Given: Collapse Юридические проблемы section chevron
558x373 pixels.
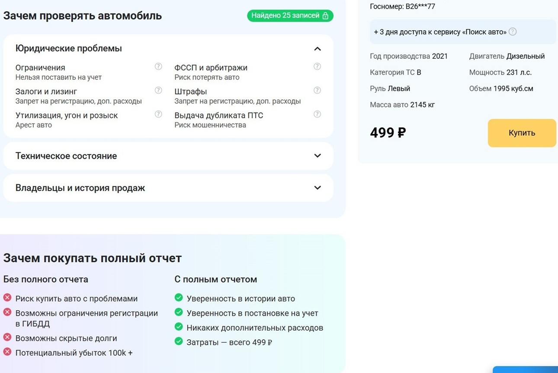Looking at the screenshot, I should click(x=317, y=49).
